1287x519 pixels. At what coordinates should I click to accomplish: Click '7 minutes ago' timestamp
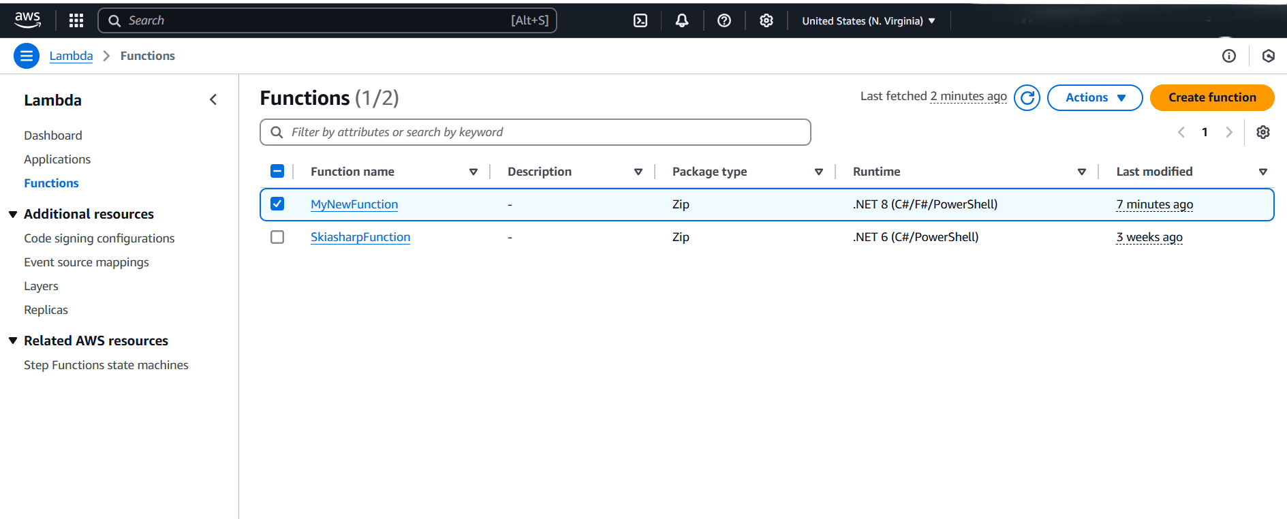click(x=1155, y=204)
